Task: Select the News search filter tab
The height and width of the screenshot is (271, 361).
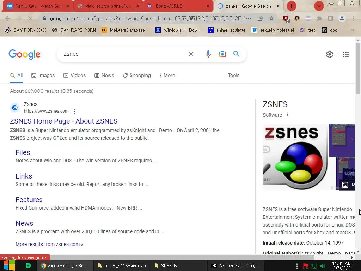Action: pyautogui.click(x=104, y=76)
